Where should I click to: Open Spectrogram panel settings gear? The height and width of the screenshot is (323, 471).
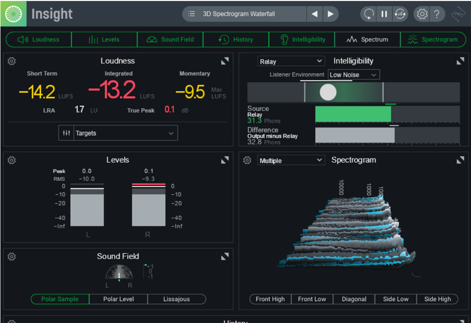[x=247, y=160]
